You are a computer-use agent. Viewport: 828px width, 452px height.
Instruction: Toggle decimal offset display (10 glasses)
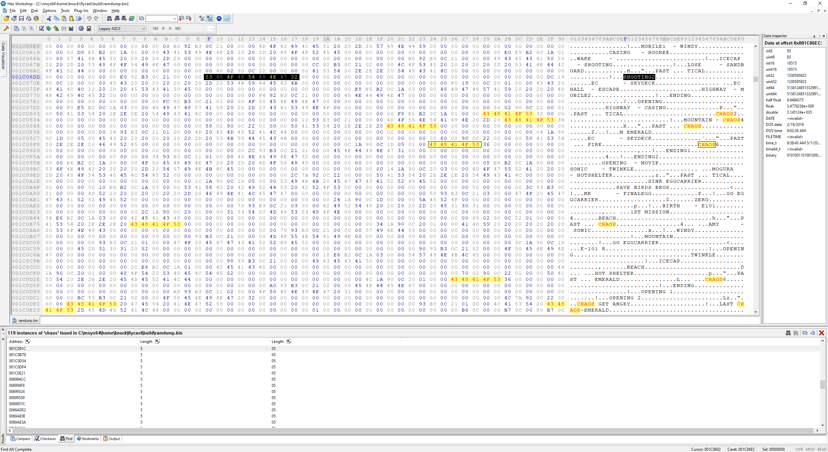(x=202, y=19)
